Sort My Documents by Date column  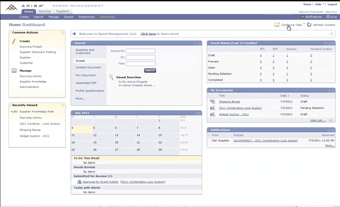pyautogui.click(x=283, y=96)
